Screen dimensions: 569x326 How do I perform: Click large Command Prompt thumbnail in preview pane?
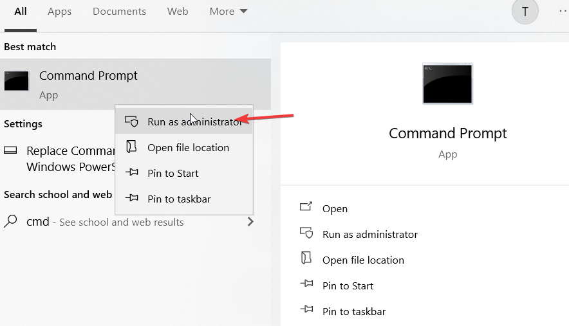pos(447,84)
